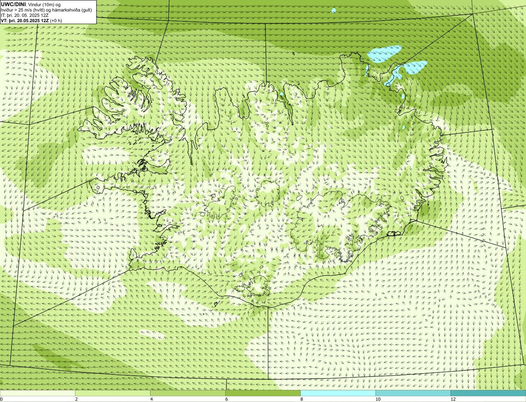This screenshot has height=402, width=526.
Task: Click the UWC/DINI title in the info box
Action: point(12,4)
